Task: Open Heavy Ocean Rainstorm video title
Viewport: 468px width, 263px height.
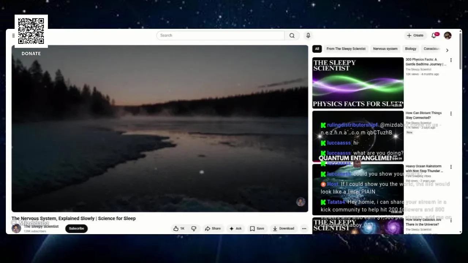Action: pyautogui.click(x=424, y=169)
